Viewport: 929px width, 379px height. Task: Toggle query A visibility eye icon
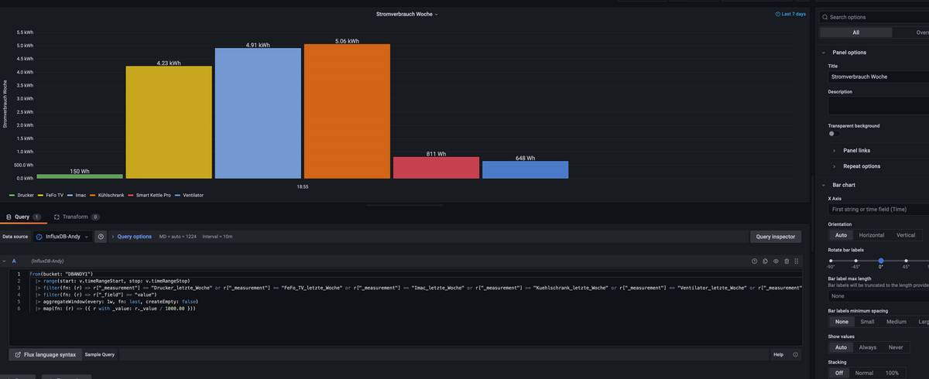click(776, 261)
